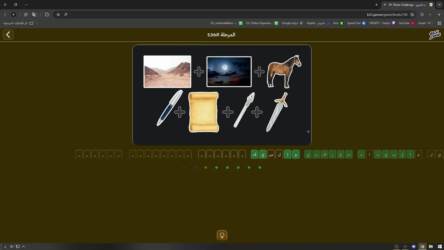This screenshot has width=444, height=250.
Task: Click the desert landscape picture
Action: pos(167,72)
